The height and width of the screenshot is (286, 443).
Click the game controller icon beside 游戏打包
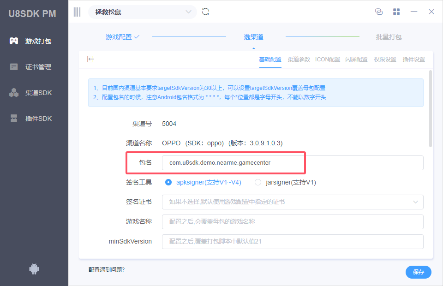point(14,41)
